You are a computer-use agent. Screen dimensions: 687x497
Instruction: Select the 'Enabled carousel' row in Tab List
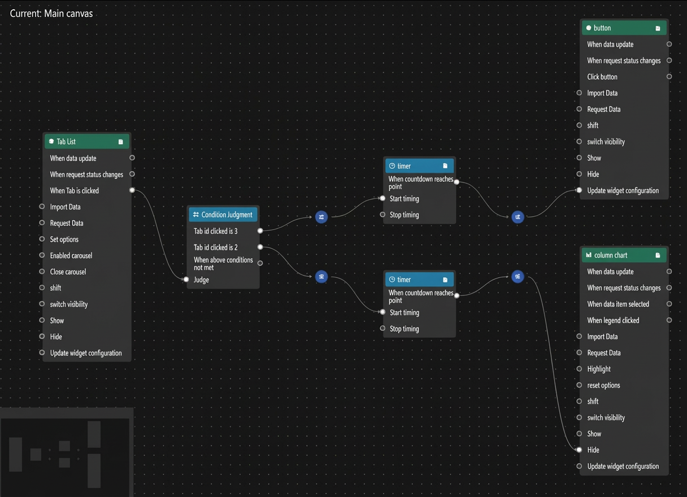[x=87, y=255]
